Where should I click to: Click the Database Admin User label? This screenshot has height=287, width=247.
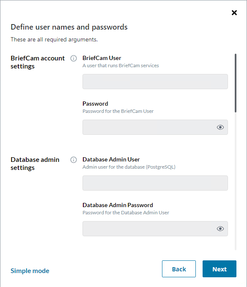coord(111,159)
